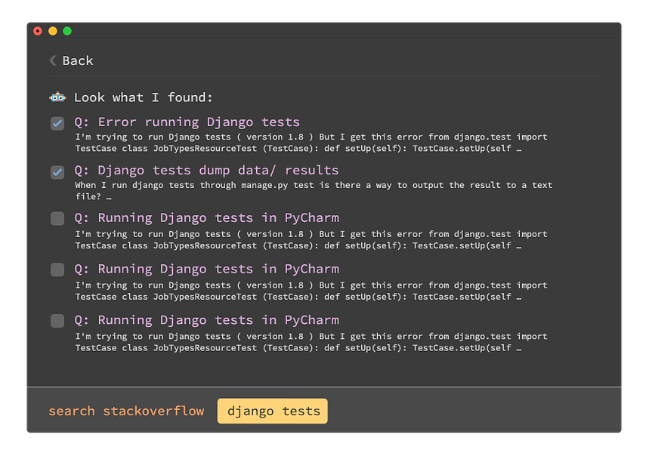This screenshot has width=649, height=453.
Task: Click the robot bot icon
Action: click(57, 97)
